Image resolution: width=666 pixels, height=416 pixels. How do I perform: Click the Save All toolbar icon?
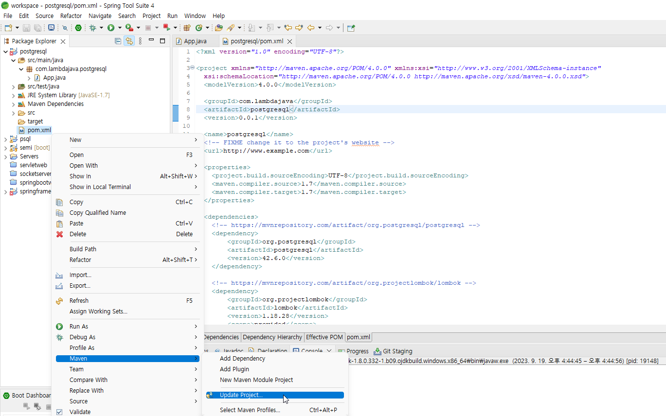coord(37,28)
